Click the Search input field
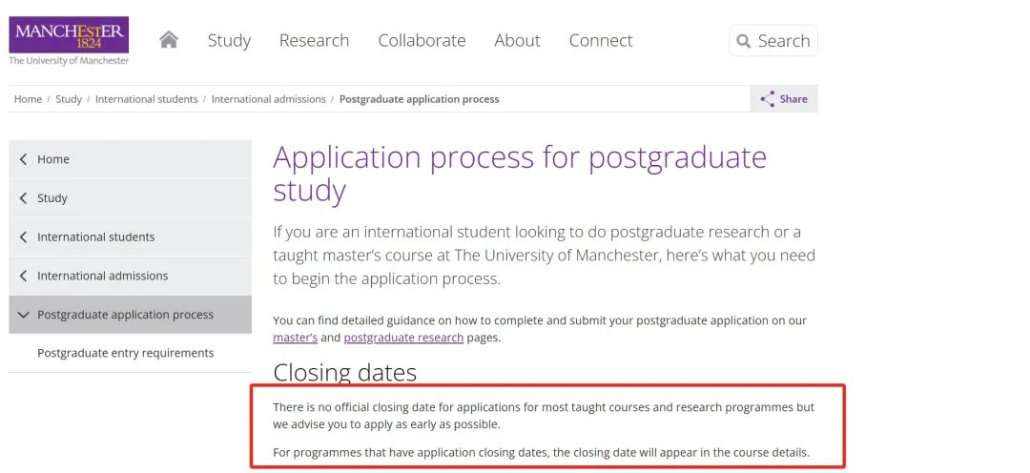This screenshot has width=1030, height=473. [784, 41]
